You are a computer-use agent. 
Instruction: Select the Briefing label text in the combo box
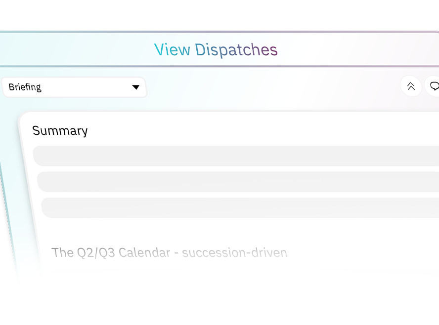tap(25, 87)
